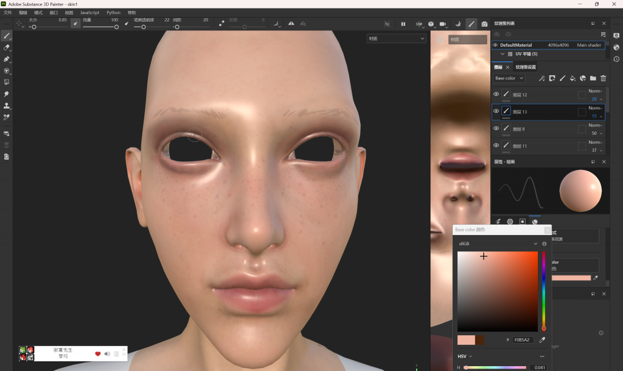Switch to the texture set settings tab
This screenshot has height=371, width=623.
click(x=526, y=67)
